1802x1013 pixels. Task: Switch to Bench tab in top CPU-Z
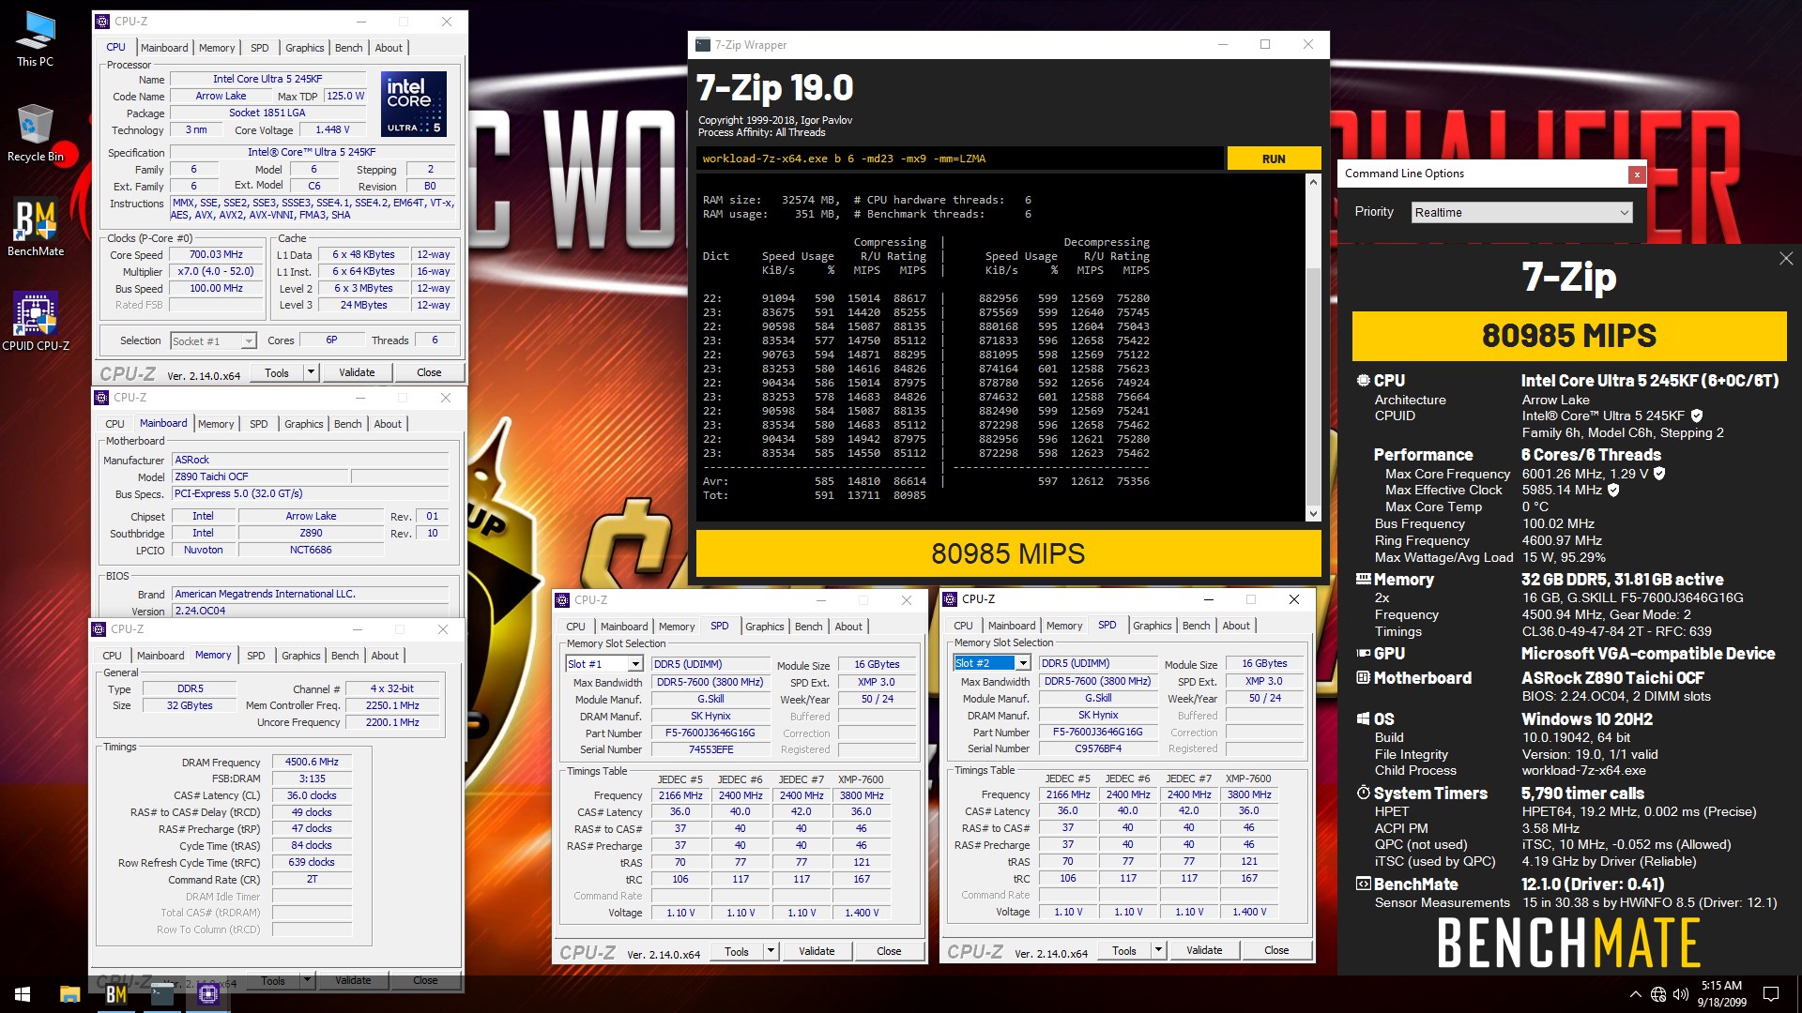[348, 48]
